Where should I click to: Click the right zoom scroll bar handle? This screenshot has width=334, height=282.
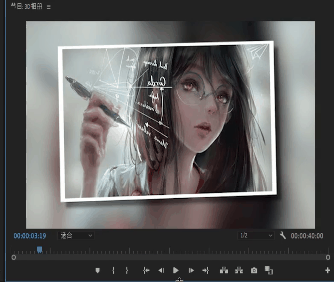(x=328, y=258)
